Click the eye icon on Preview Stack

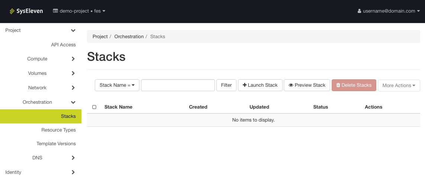(291, 85)
